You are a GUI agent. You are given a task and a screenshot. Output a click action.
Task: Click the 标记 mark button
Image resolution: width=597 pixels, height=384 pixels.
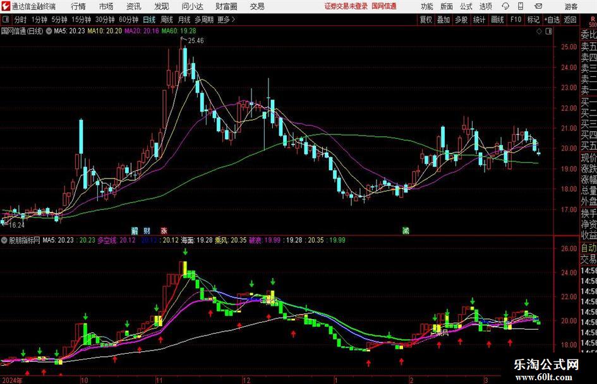pyautogui.click(x=533, y=20)
